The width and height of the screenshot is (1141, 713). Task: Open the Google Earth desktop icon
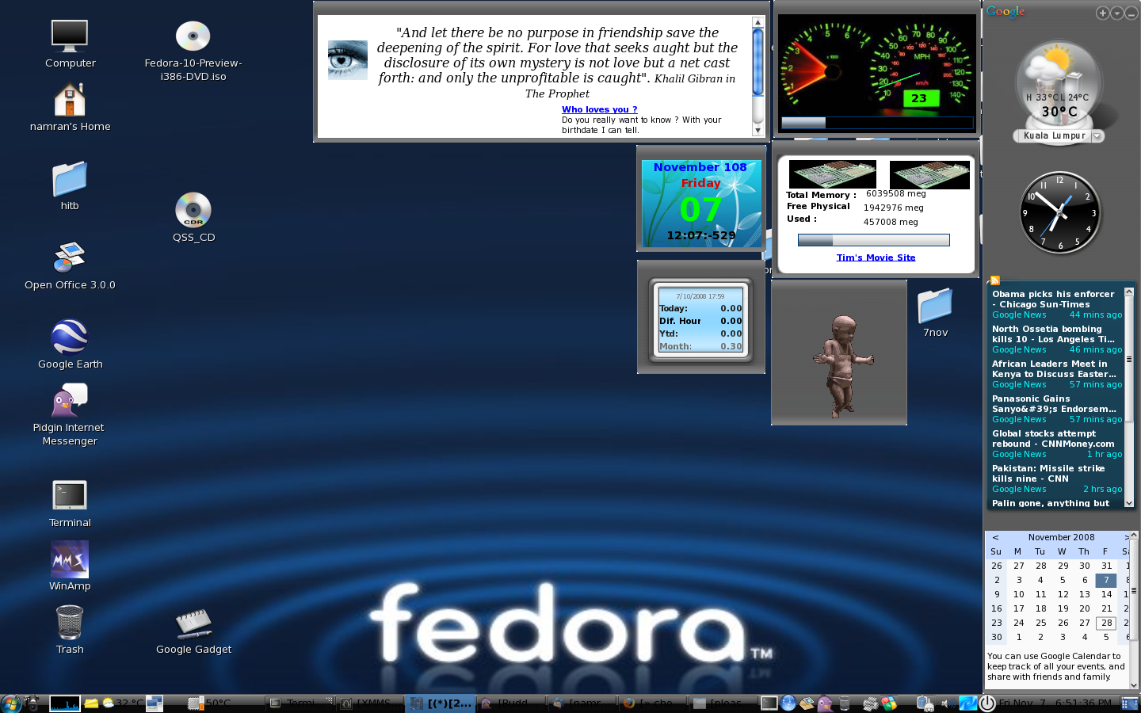70,337
